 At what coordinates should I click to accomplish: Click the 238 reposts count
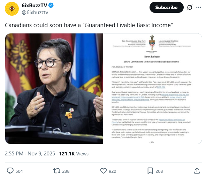[x=66, y=171]
